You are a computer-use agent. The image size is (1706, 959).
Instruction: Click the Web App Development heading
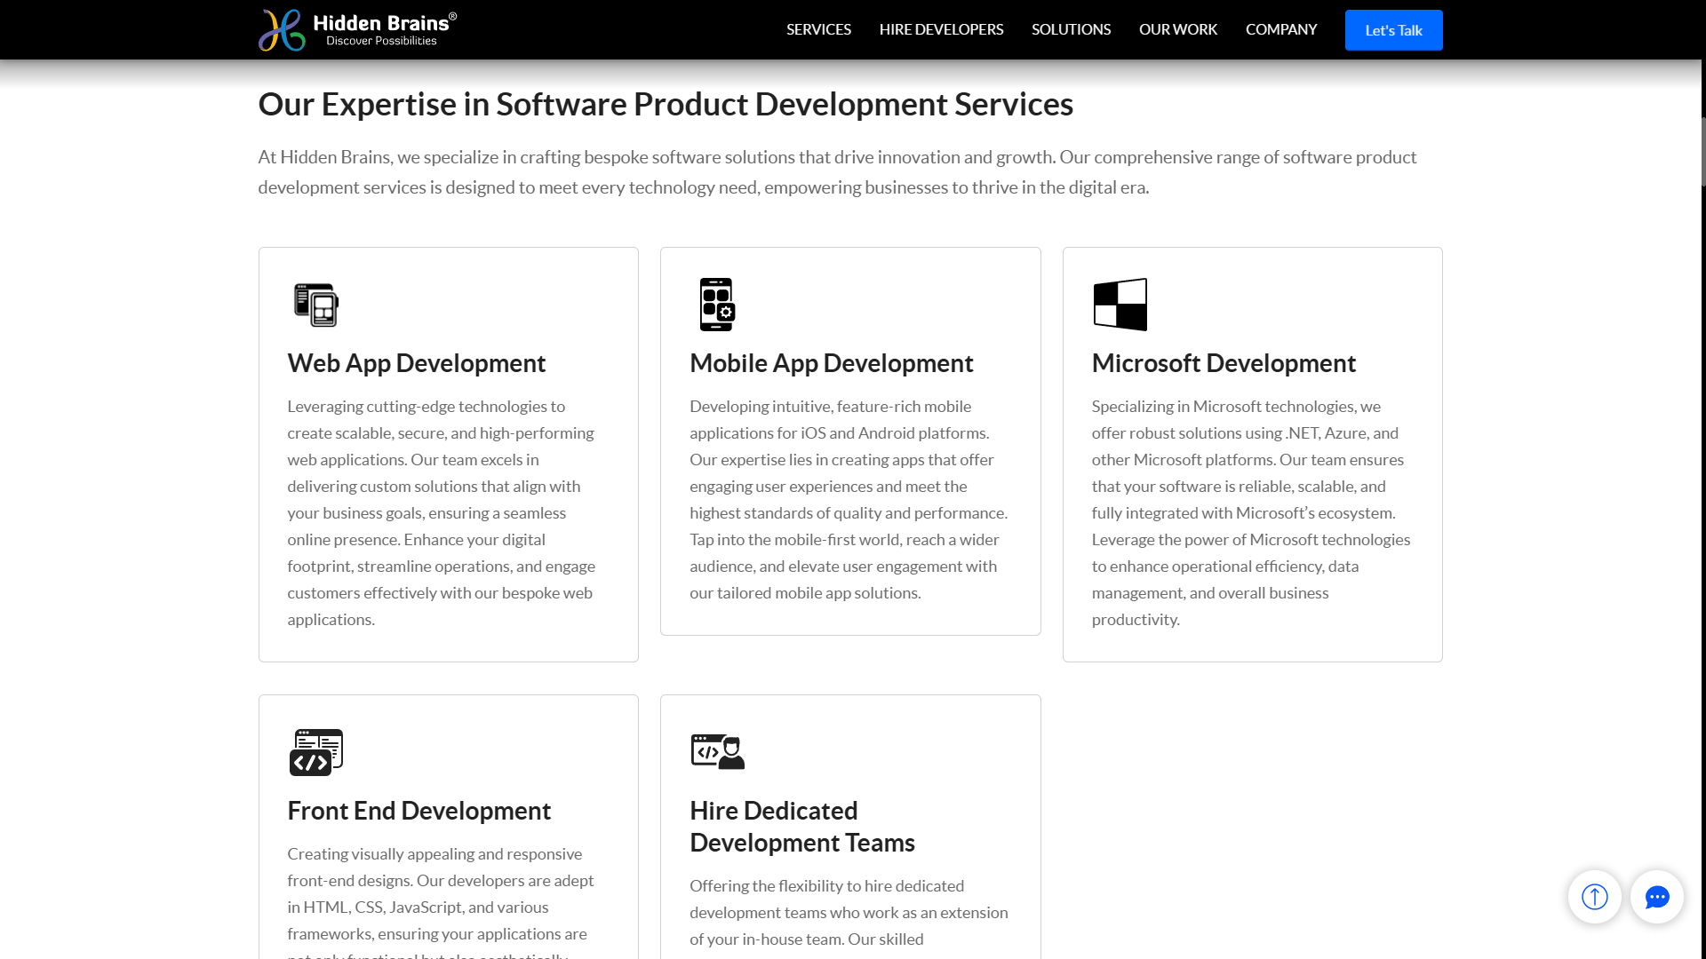pyautogui.click(x=416, y=363)
